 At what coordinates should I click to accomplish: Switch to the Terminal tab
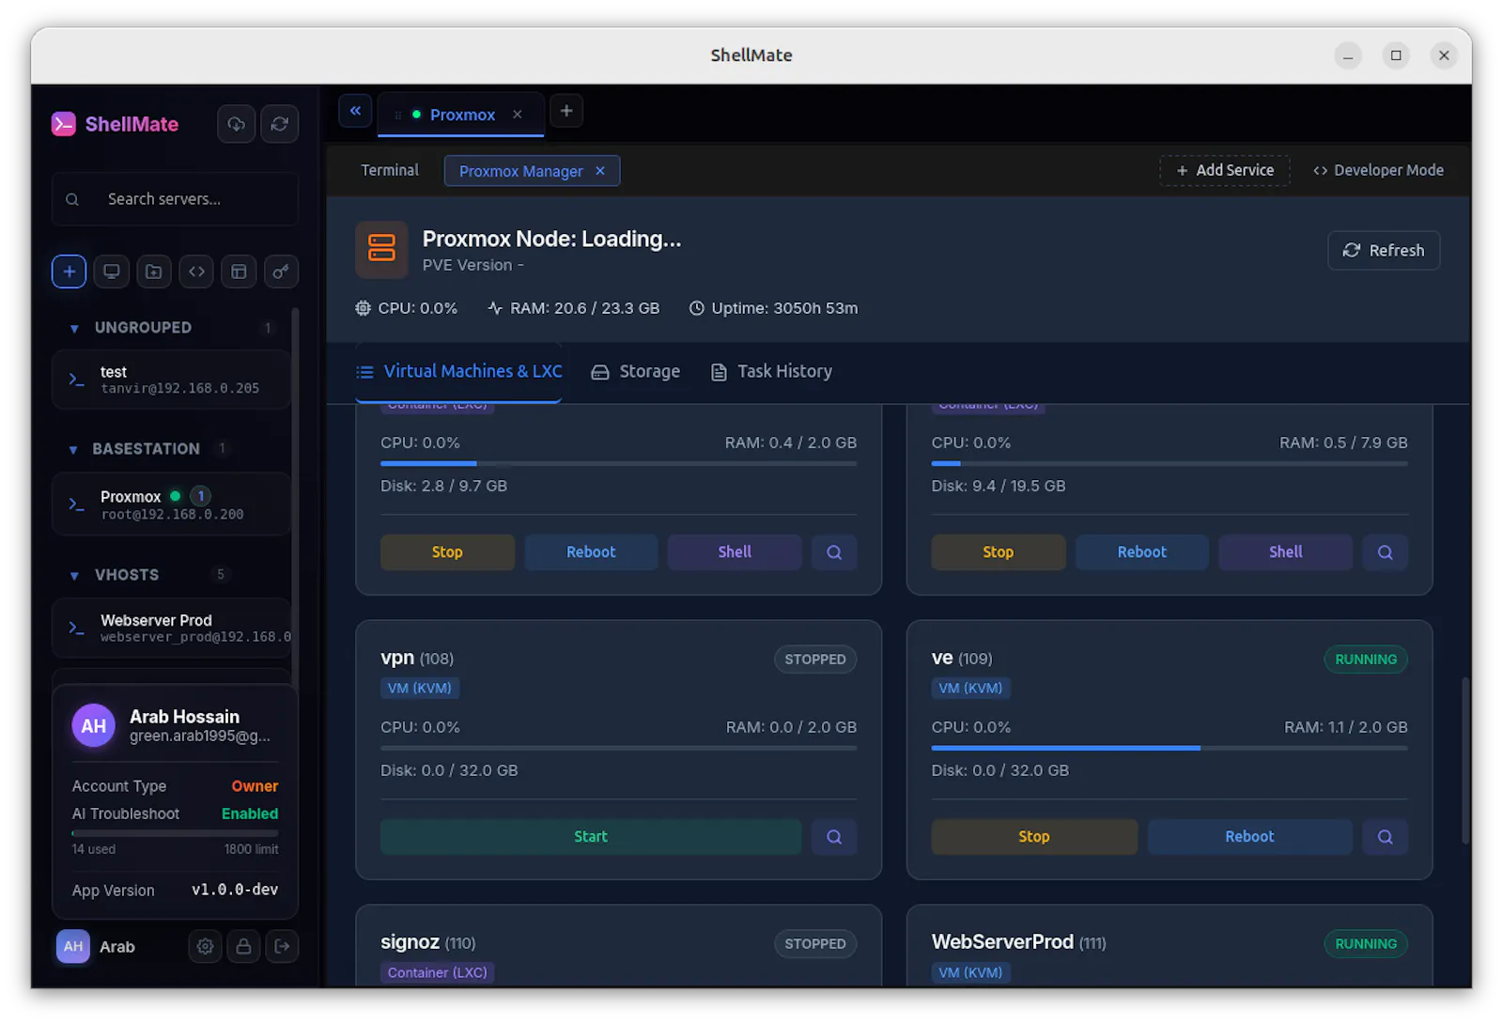tap(390, 170)
